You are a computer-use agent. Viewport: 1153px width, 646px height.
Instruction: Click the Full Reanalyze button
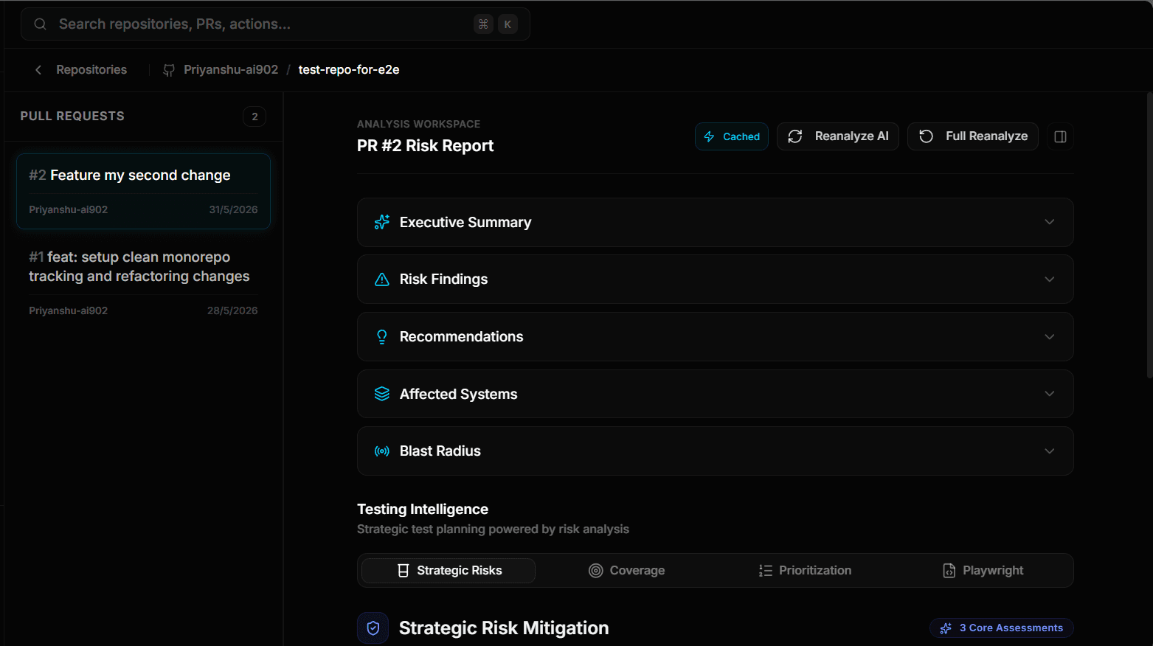(973, 136)
